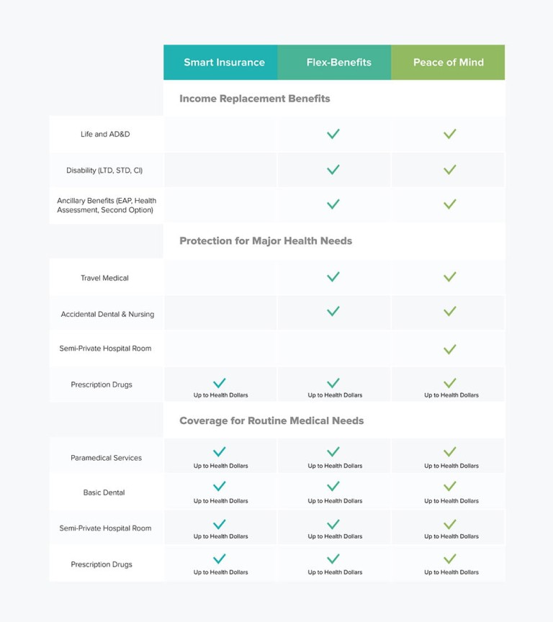Click the Flex-Benefits checkmark for Life and AD&D
The height and width of the screenshot is (622, 553).
pos(333,134)
